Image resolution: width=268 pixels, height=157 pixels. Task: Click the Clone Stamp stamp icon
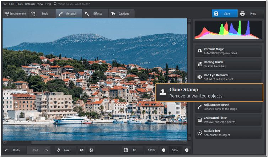coord(163,93)
